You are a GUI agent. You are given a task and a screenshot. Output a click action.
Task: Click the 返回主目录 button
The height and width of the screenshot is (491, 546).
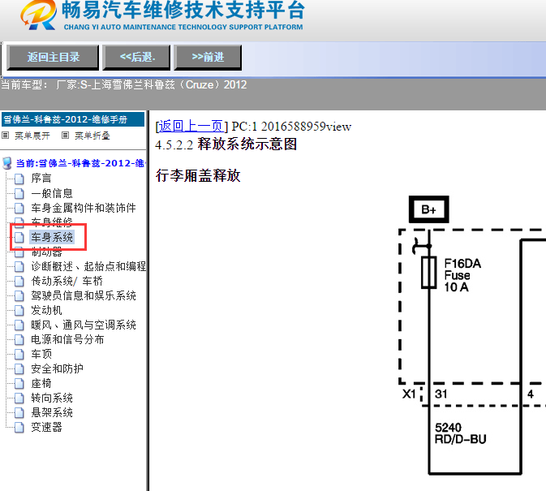point(53,57)
